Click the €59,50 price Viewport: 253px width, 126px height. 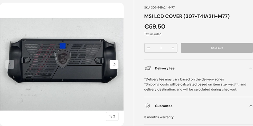155,26
